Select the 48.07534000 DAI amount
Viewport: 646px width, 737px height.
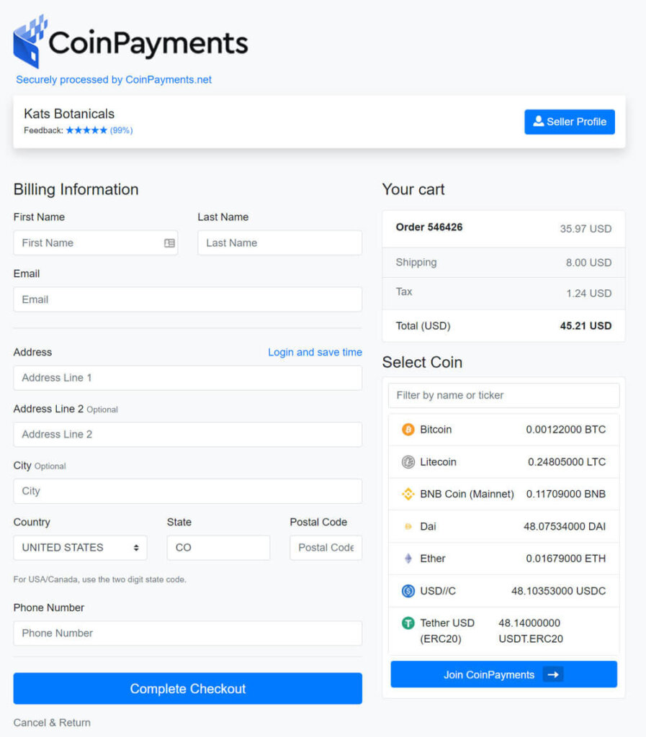pos(565,526)
